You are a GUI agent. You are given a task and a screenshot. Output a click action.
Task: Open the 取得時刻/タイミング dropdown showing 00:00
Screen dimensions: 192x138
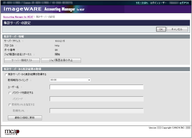pyautogui.click(x=70, y=80)
